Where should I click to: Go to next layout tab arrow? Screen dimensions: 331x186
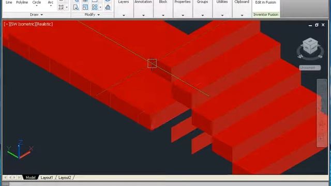coord(14,178)
